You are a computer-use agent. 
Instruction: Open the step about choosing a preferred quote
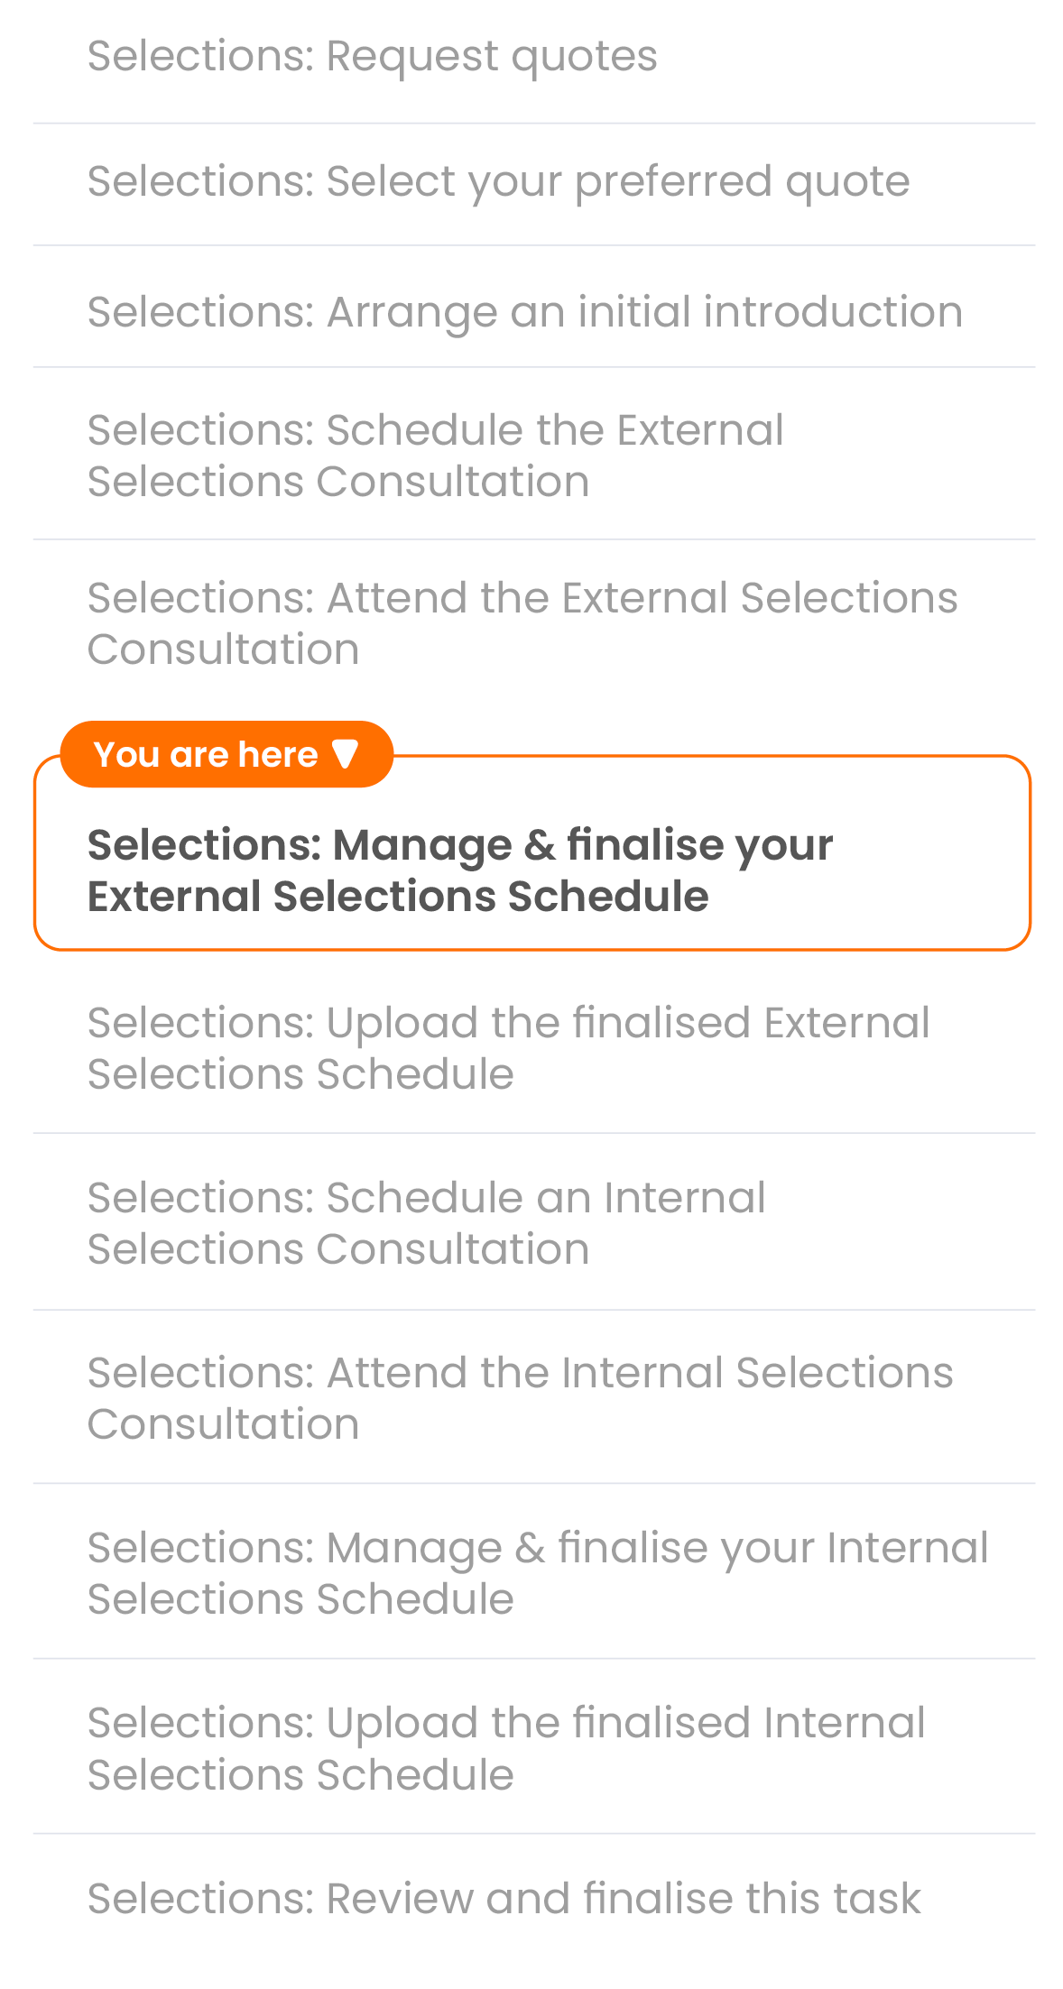point(498,181)
